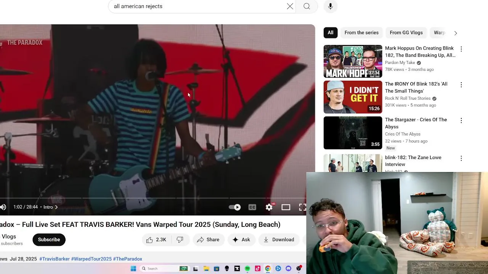The image size is (488, 274).
Task: Click the Ask button
Action: point(241,240)
